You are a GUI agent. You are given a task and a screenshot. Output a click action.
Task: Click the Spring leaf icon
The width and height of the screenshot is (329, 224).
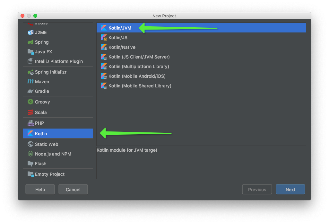coord(30,42)
